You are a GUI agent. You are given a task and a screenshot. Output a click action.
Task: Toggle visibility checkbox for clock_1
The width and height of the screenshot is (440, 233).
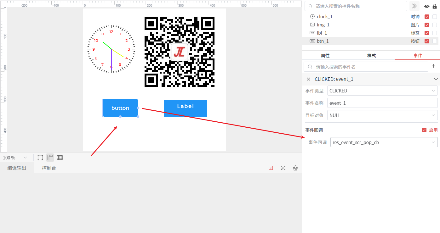click(427, 17)
